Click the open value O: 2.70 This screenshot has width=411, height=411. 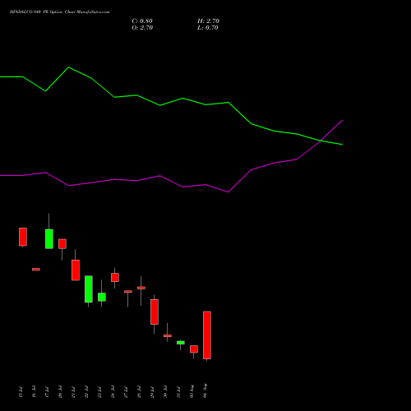point(142,28)
